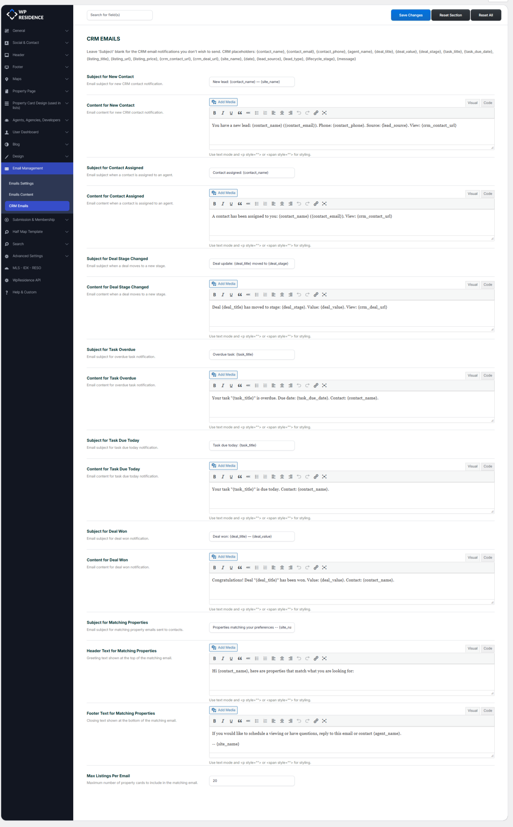Click Undo icon in Footer Text editor
513x827 pixels.
tap(299, 721)
